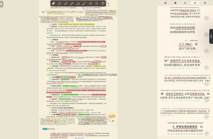Choose the purple highlighter tool
This screenshot has height=139, width=213.
[x=65, y=3]
